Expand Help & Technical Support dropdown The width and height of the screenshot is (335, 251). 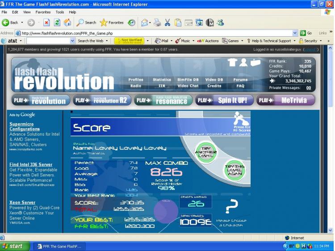pos(294,41)
